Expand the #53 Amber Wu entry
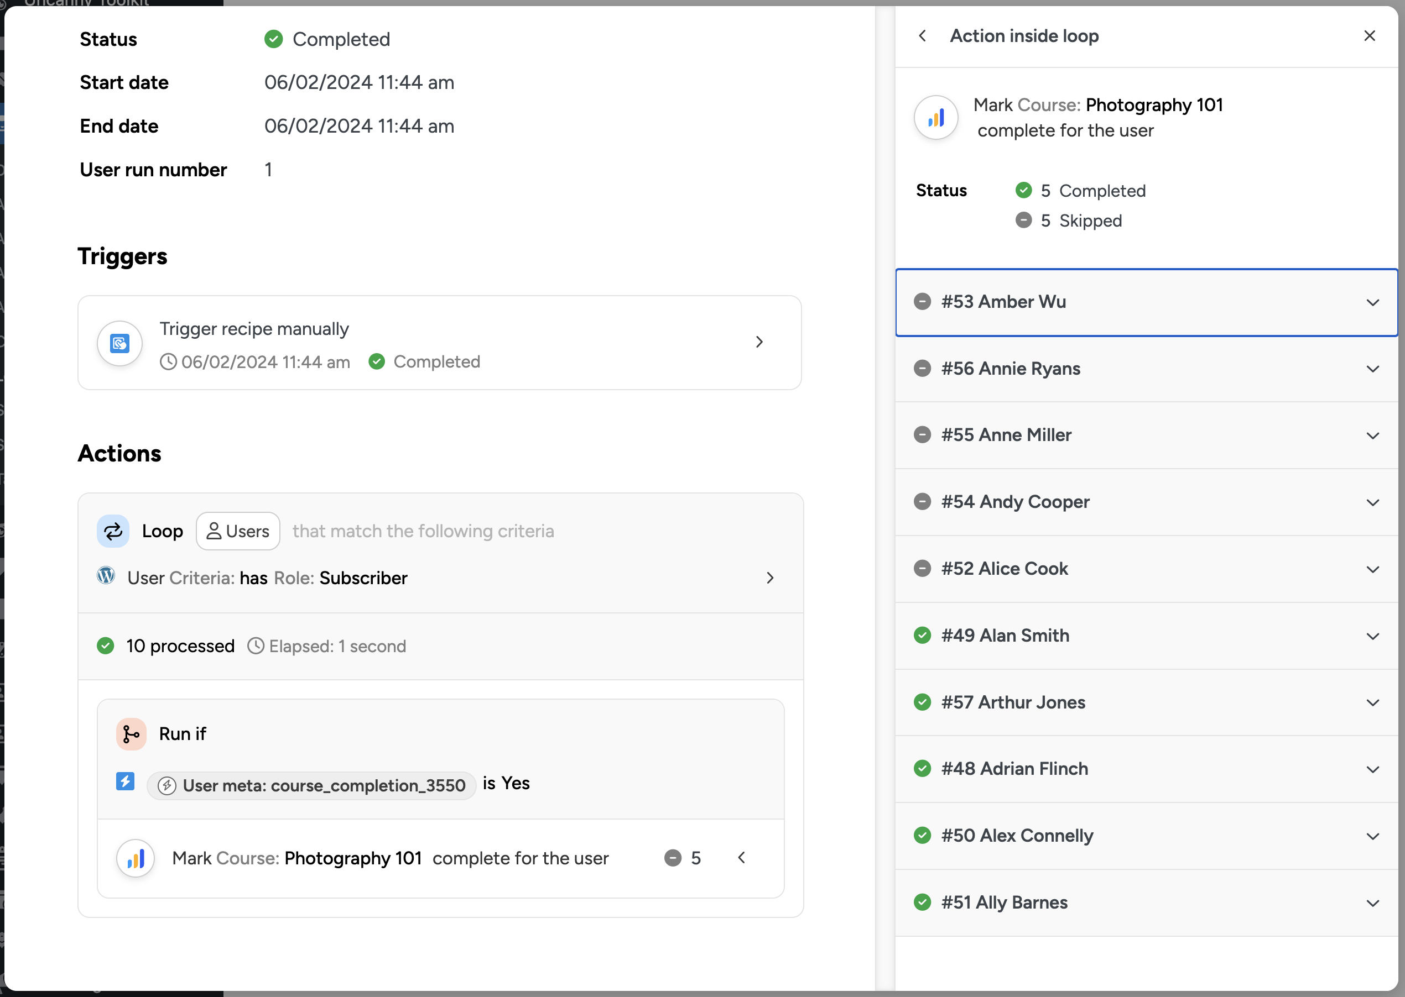Viewport: 1405px width, 997px height. tap(1372, 302)
